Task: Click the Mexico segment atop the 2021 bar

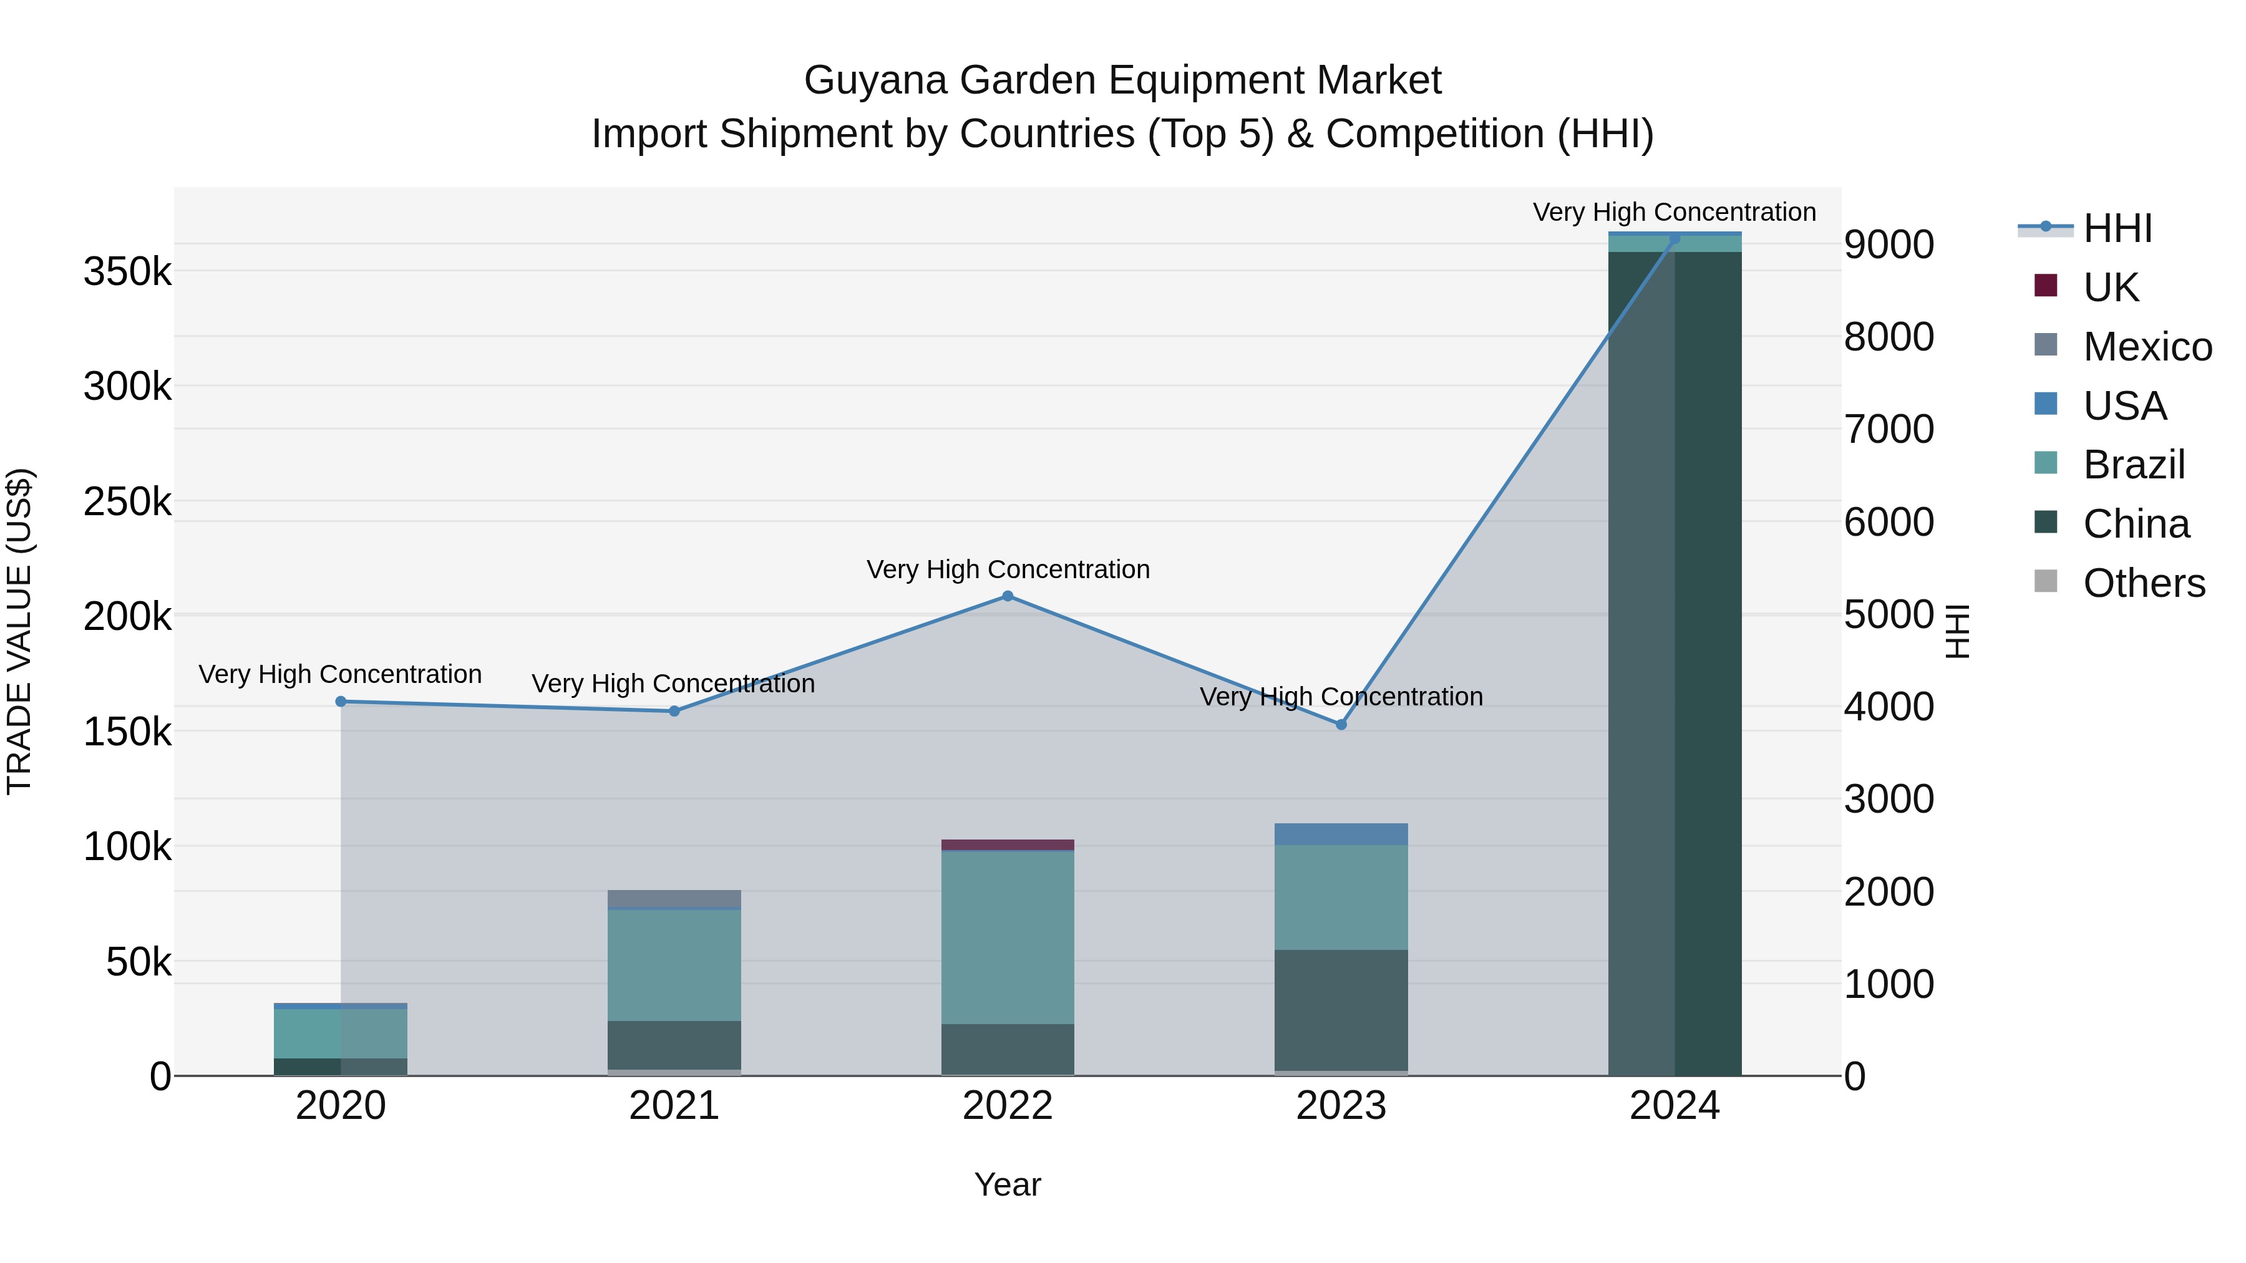Action: point(674,898)
